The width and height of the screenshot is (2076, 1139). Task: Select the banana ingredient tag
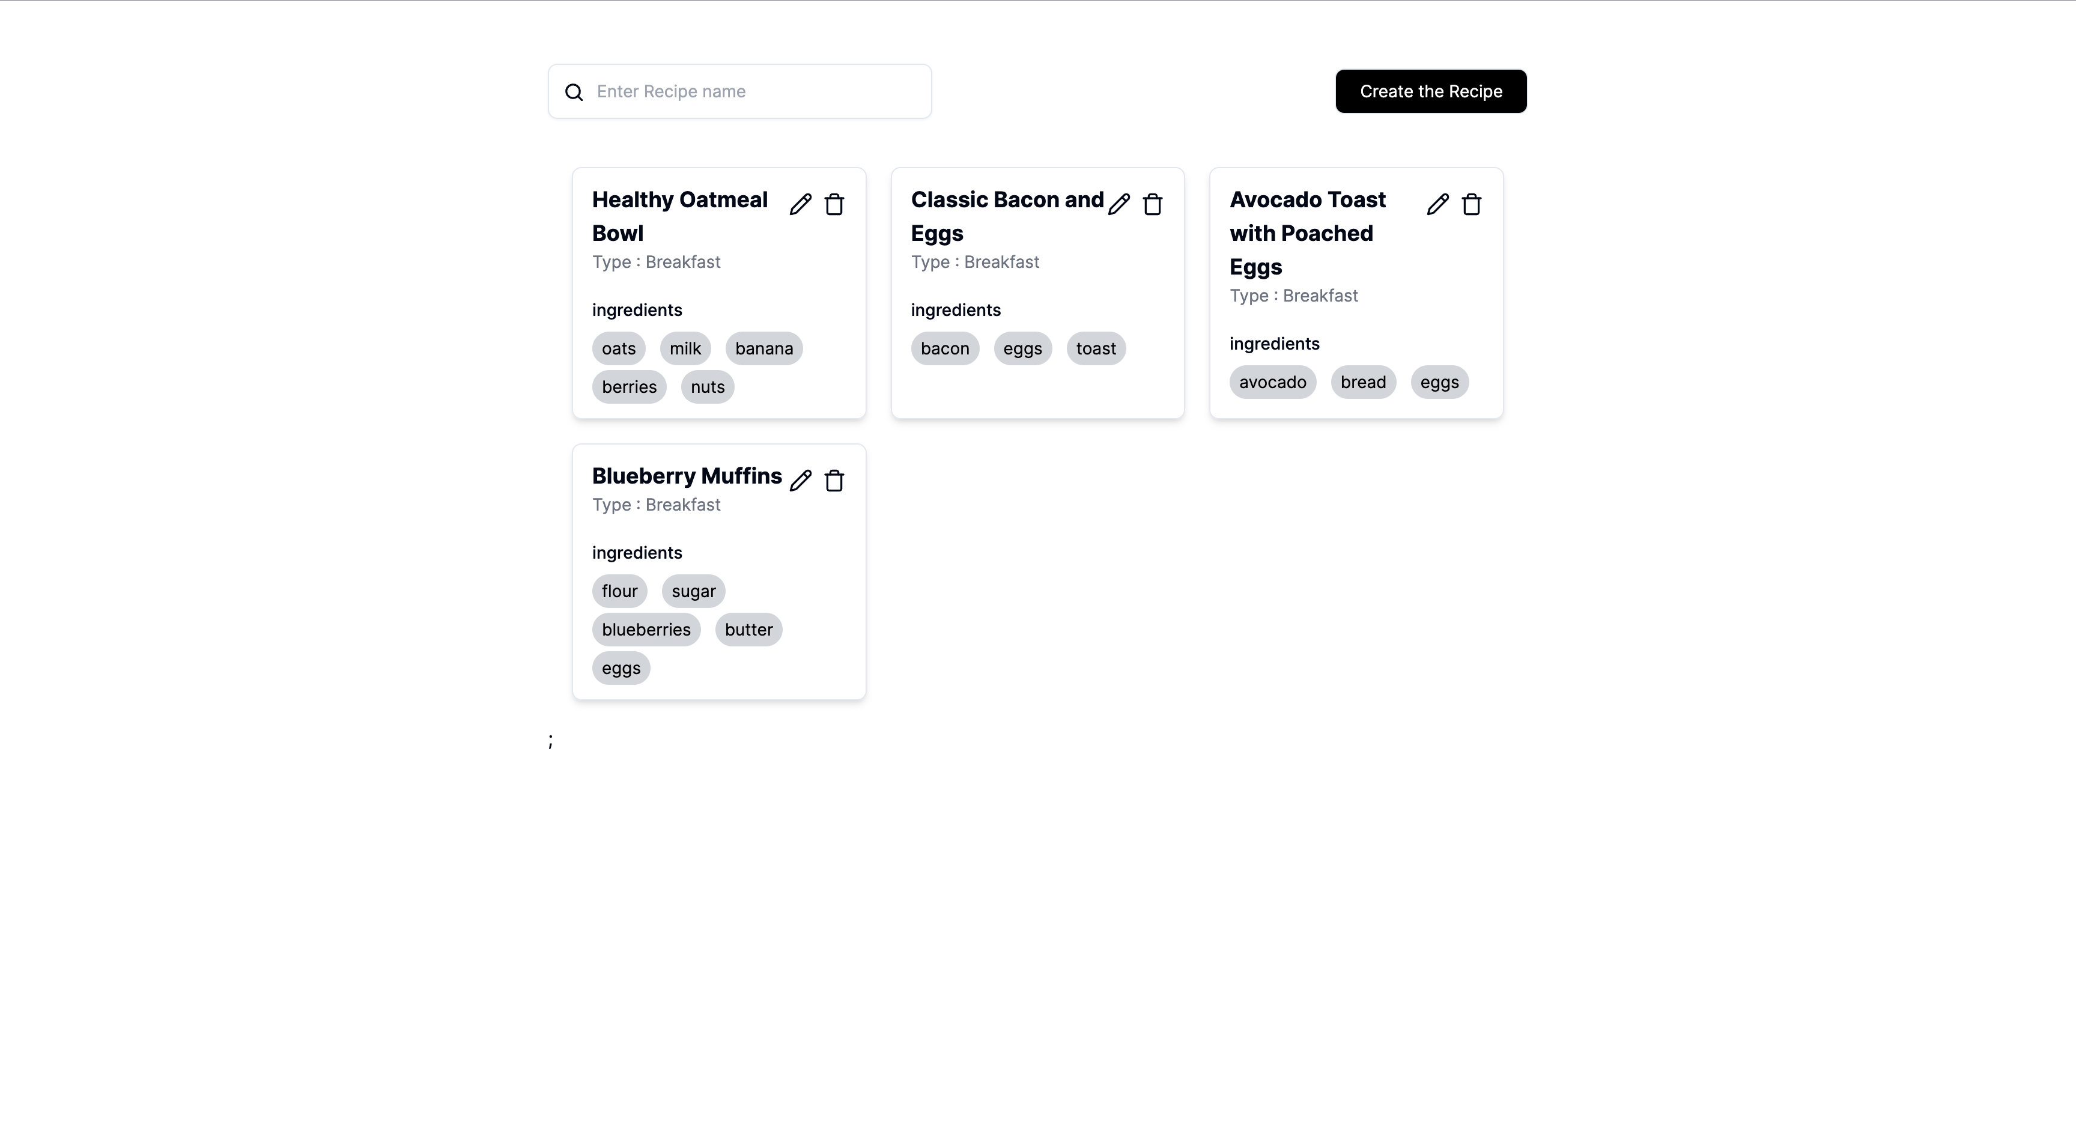(763, 348)
